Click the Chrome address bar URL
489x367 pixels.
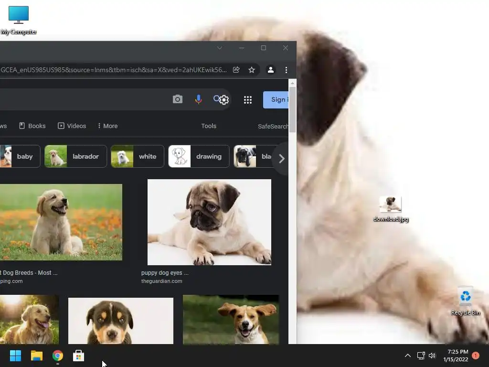coord(114,70)
